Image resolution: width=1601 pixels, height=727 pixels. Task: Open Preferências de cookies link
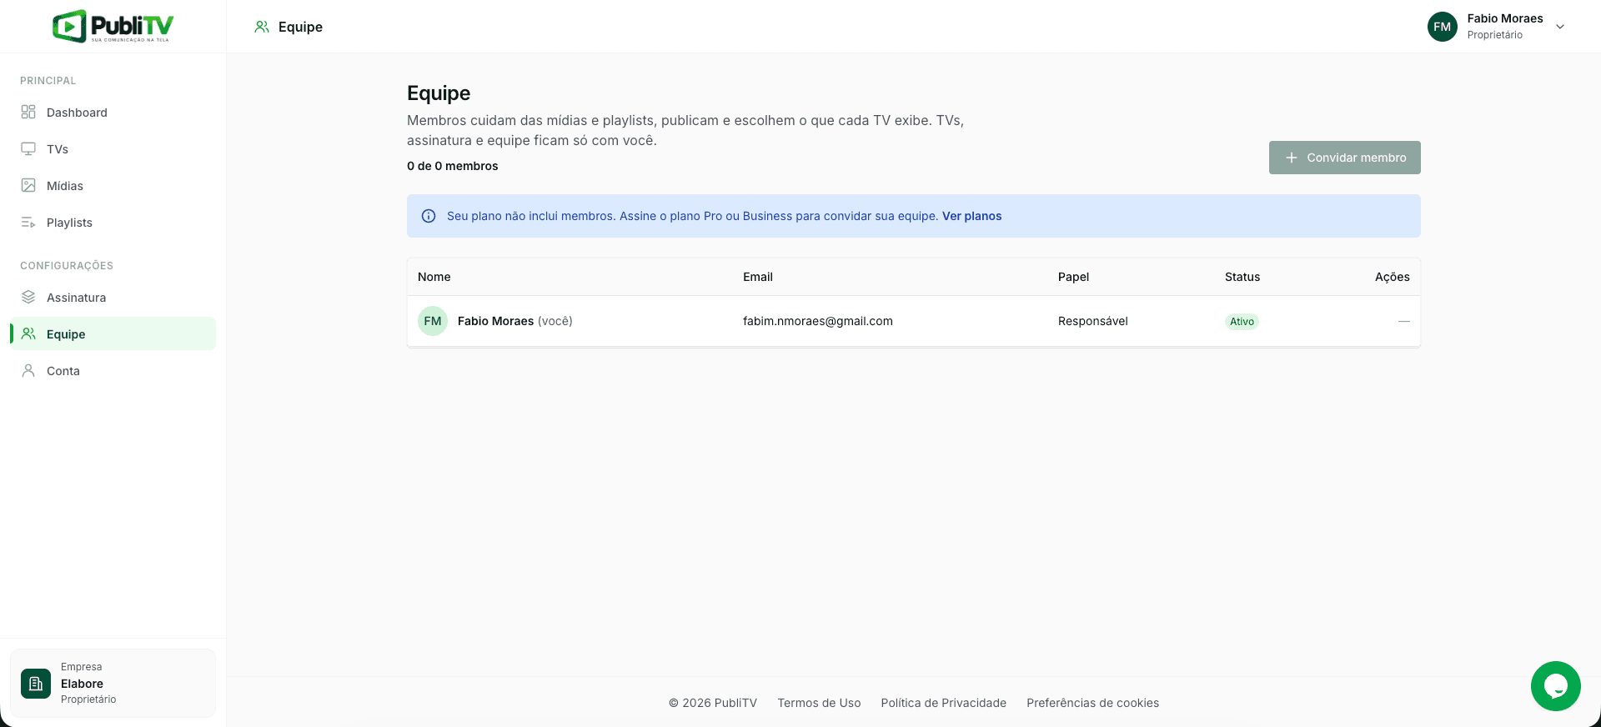click(x=1092, y=703)
